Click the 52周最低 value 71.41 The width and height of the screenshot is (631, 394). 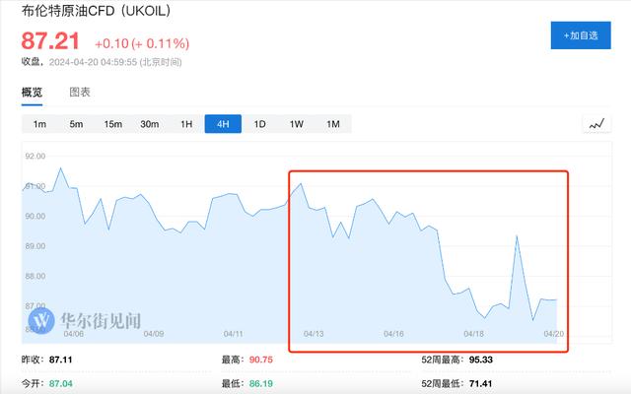(480, 383)
